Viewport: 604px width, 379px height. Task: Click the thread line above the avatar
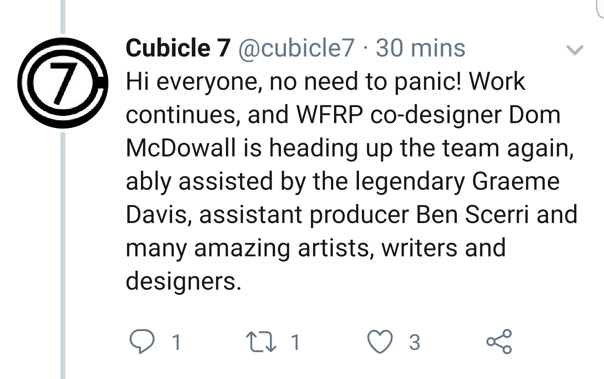[x=63, y=17]
